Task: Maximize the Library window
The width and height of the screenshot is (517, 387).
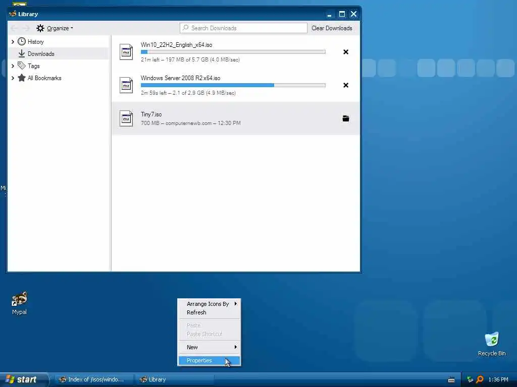Action: point(342,14)
